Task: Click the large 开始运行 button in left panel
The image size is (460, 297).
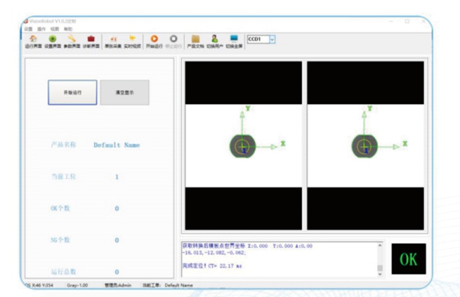Action: click(x=72, y=93)
